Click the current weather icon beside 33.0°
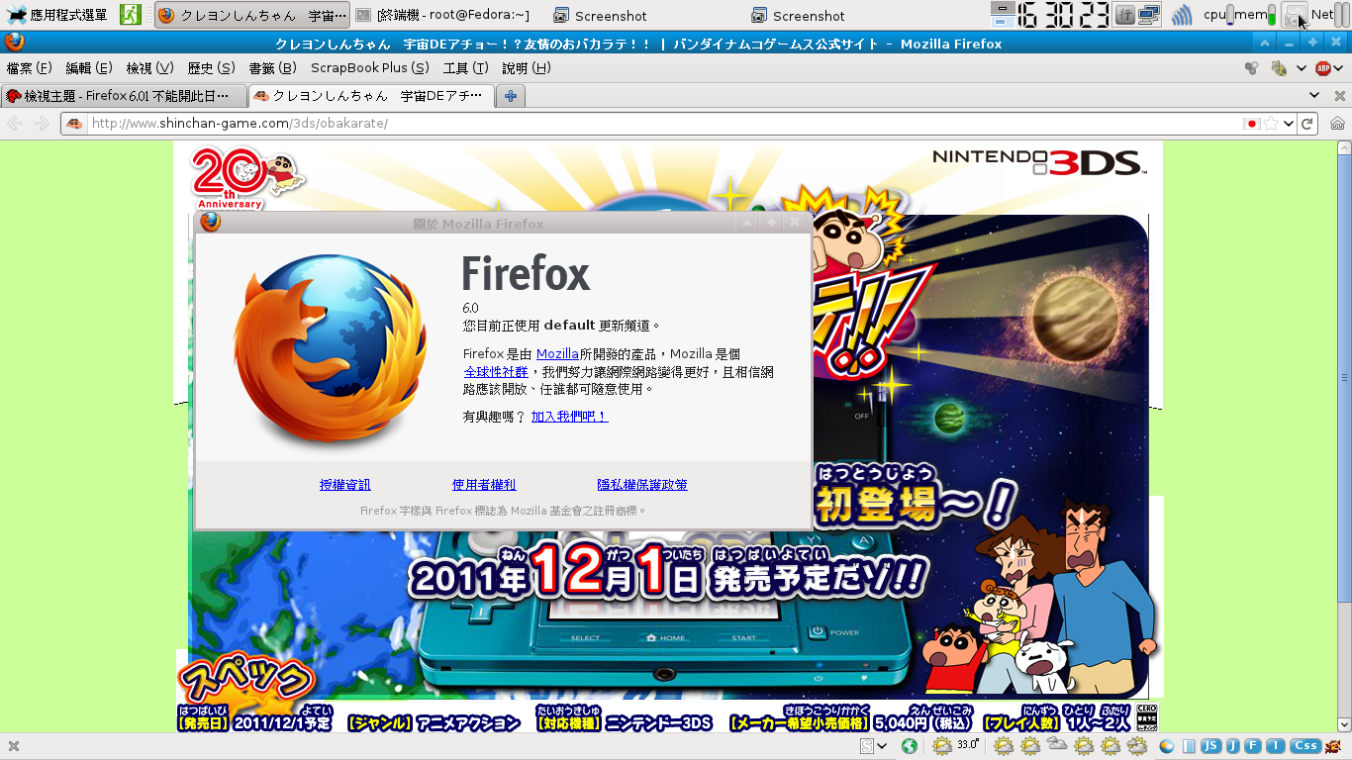The width and height of the screenshot is (1352, 760). click(940, 746)
